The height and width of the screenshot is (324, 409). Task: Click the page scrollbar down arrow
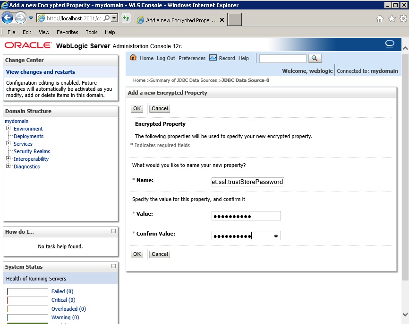(x=405, y=315)
